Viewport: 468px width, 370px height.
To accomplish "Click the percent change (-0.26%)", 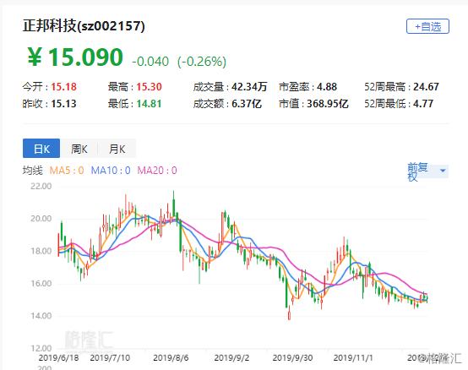I will [x=202, y=62].
